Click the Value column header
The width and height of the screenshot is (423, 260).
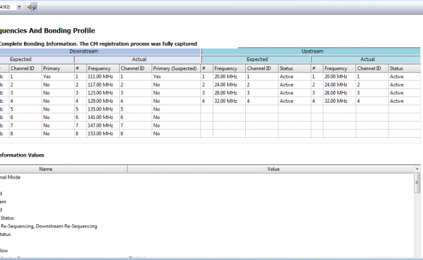273,169
